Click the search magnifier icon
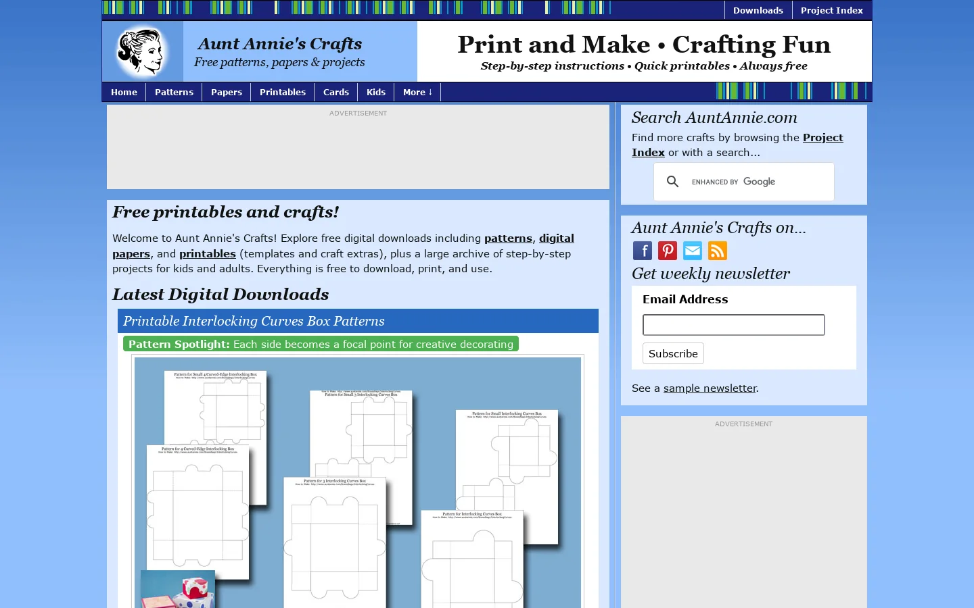 [672, 182]
